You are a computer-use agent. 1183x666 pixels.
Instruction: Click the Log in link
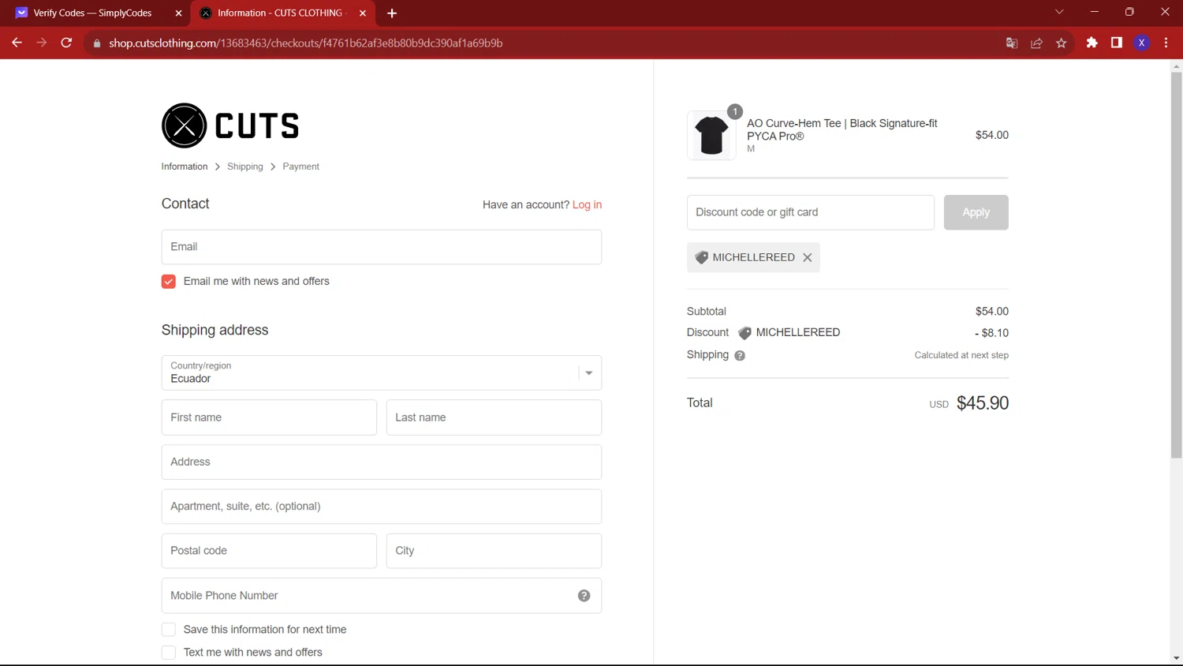587,204
